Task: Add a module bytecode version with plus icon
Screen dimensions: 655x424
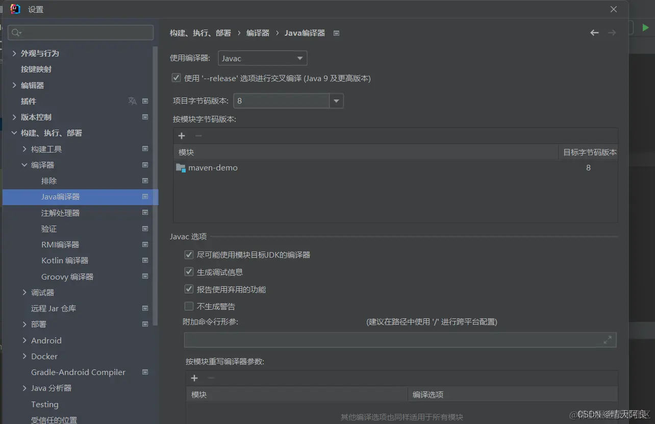Action: tap(182, 136)
